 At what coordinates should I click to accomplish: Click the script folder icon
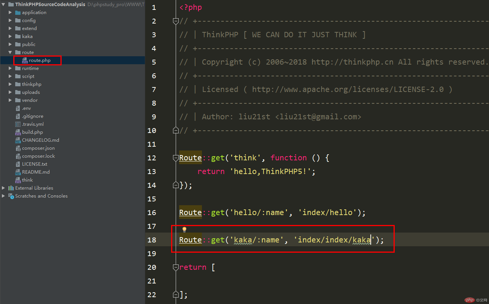18,76
